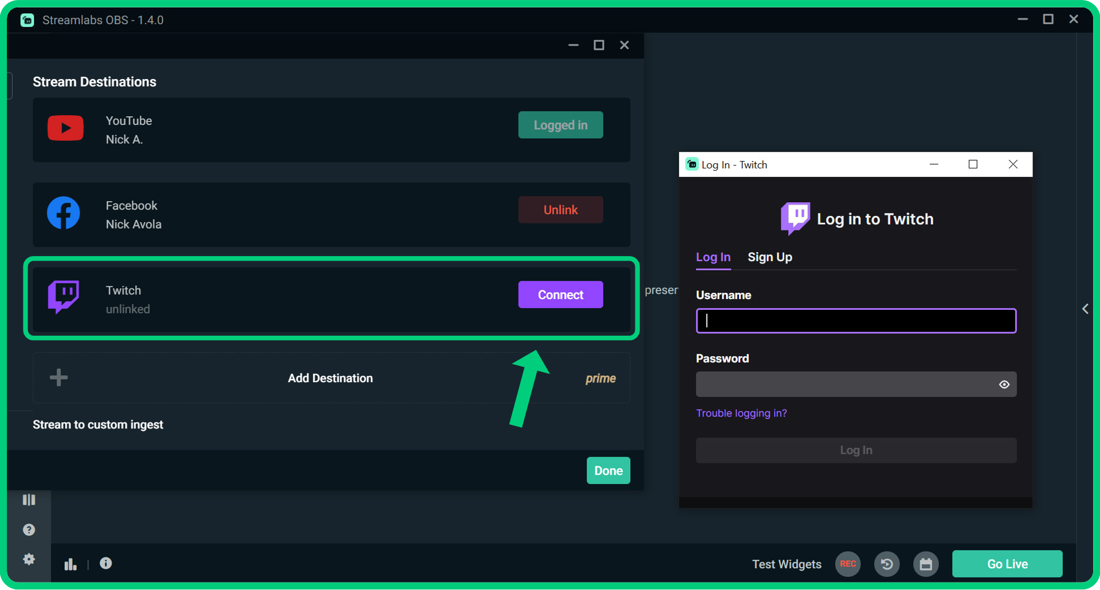This screenshot has height=590, width=1100.
Task: Maximize the Streamlabs OBS main window
Action: (1048, 19)
